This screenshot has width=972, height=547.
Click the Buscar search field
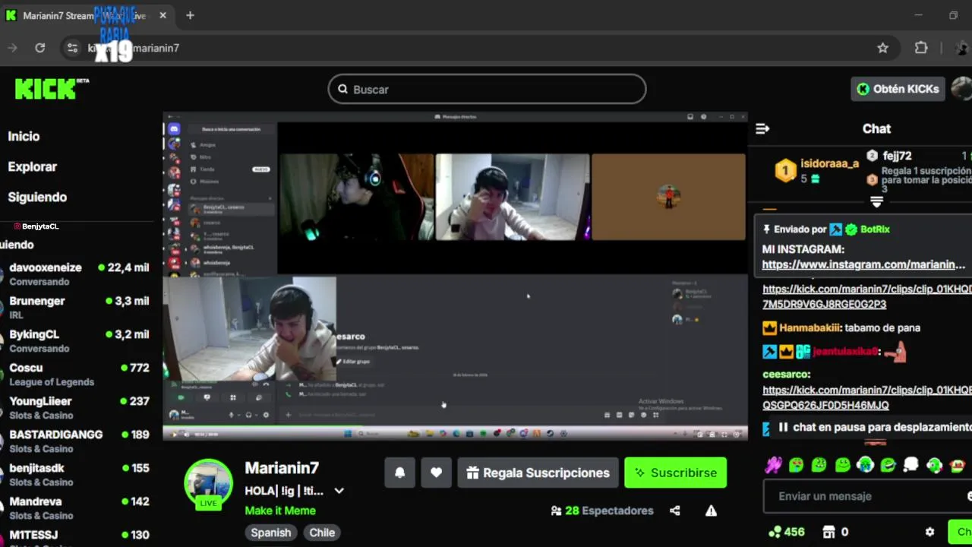[487, 89]
